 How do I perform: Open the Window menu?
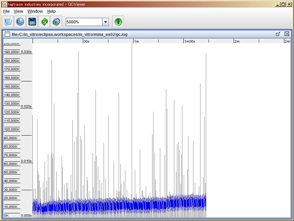pyautogui.click(x=35, y=11)
